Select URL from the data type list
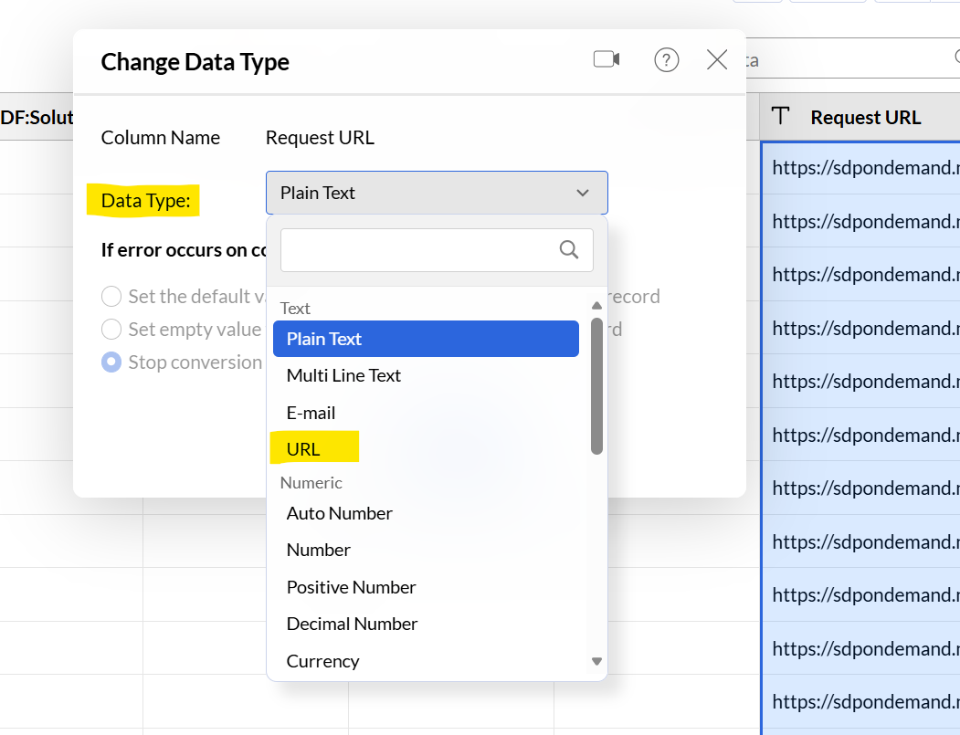The width and height of the screenshot is (960, 735). [303, 449]
